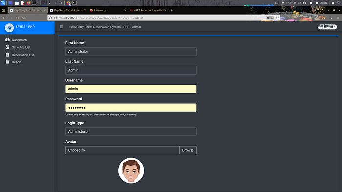The height and width of the screenshot is (192, 342).
Task: Go to the browser home page
Action: coord(23,18)
